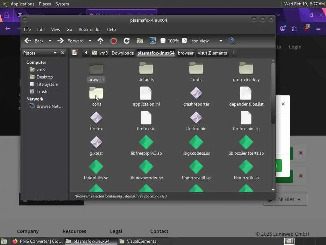Open the File menu
The image size is (326, 245).
(27, 29)
